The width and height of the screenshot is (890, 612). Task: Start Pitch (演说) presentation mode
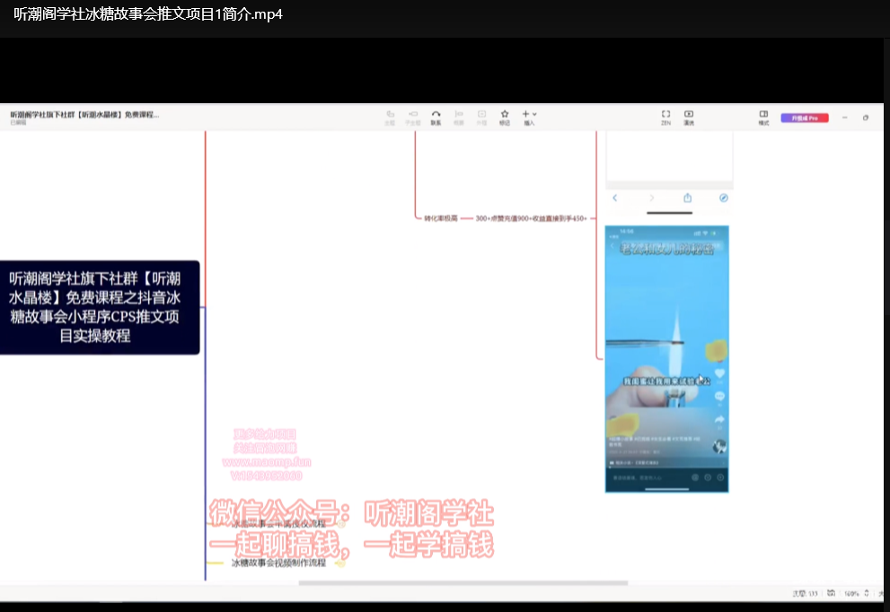pyautogui.click(x=689, y=116)
